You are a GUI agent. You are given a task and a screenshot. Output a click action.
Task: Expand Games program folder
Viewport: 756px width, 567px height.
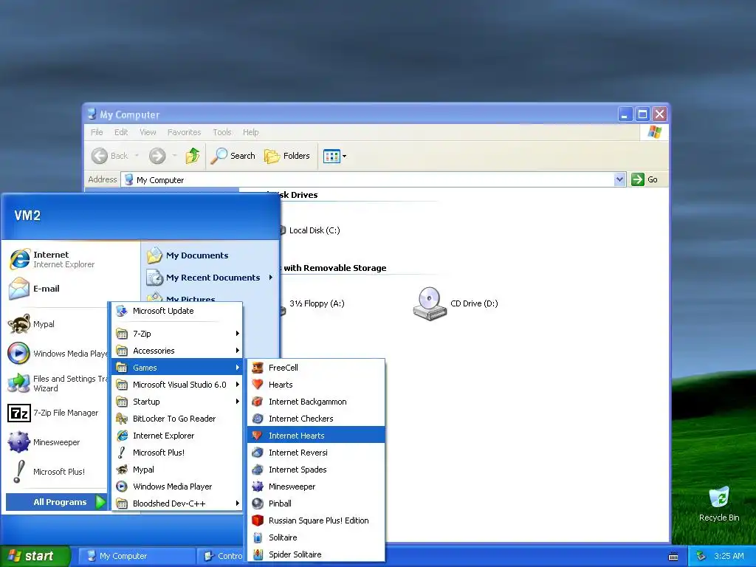coord(177,368)
